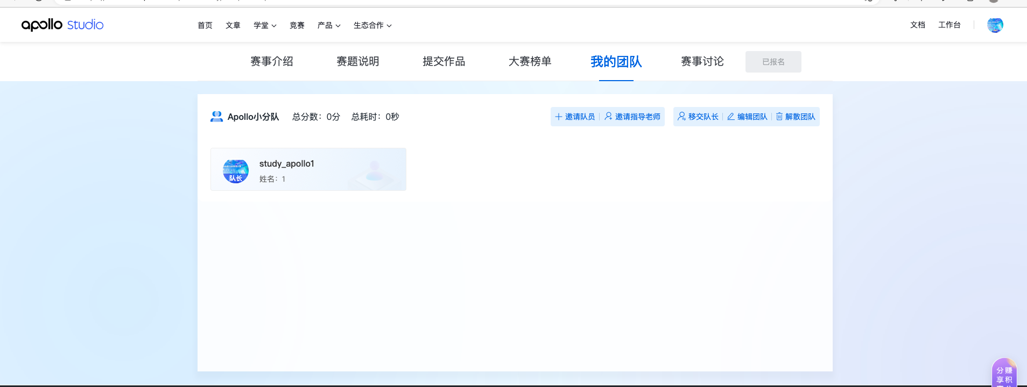
Task: Click the 移交队长 transfer icon
Action: 681,116
